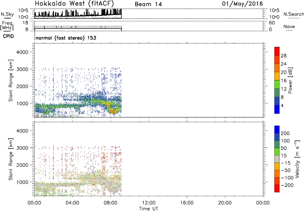Click the '16' power scale value
Viewport: 304px width, 211px height.
click(x=283, y=81)
